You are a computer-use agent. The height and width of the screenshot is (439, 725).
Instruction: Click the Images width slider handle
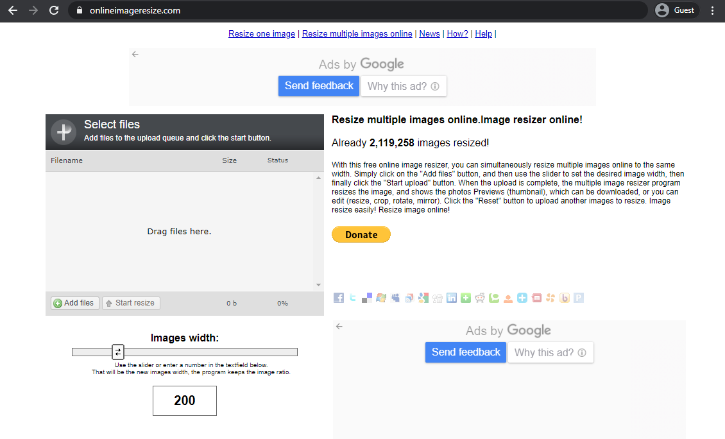(x=118, y=352)
